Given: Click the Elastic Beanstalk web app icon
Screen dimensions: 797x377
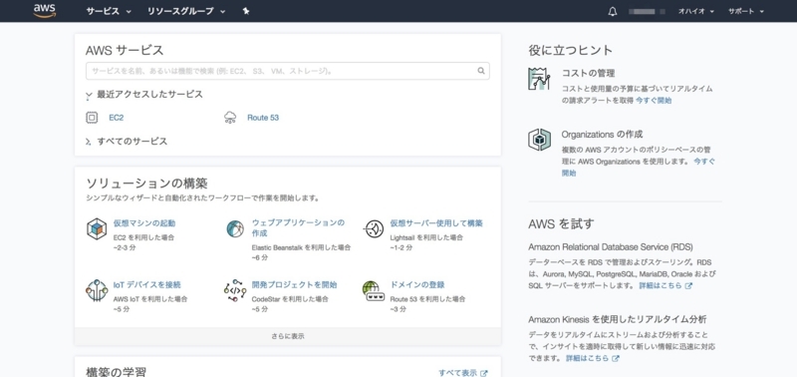Looking at the screenshot, I should click(x=235, y=228).
